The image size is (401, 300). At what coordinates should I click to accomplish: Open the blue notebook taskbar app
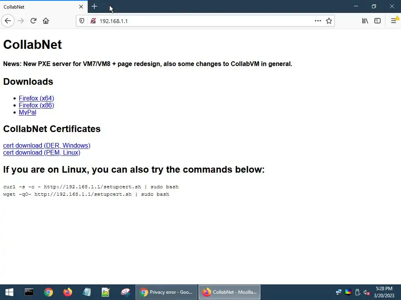[x=87, y=292]
